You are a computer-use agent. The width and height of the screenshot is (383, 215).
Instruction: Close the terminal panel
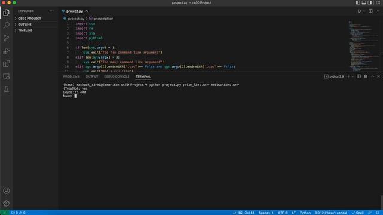click(378, 76)
